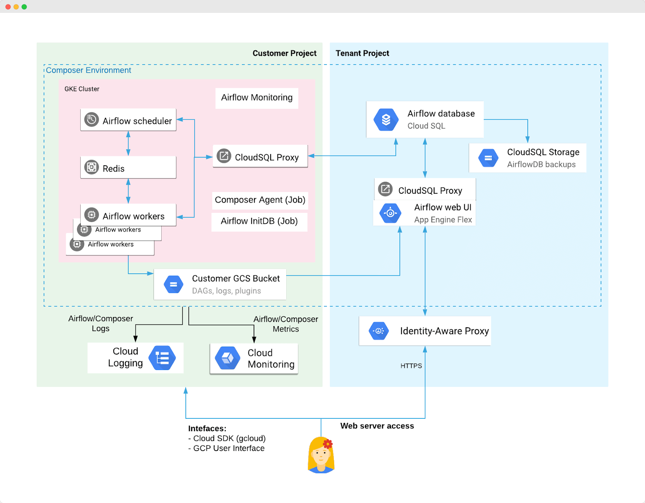Click the Tenant Project CloudSQL Proxy icon
Viewport: 645px width, 503px height.
click(x=385, y=189)
